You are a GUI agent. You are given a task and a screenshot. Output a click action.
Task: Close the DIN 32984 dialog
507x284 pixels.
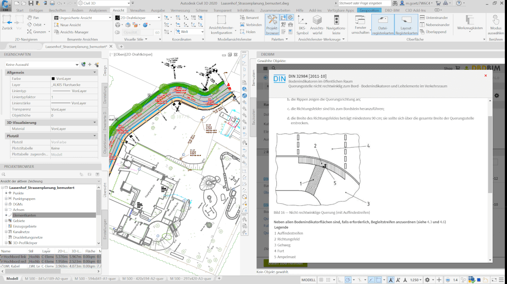tap(485, 76)
